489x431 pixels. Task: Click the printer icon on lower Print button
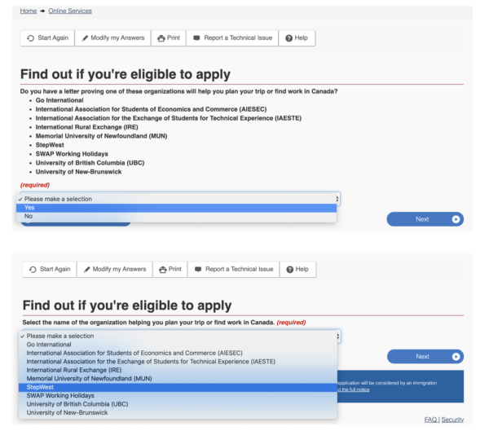point(163,270)
